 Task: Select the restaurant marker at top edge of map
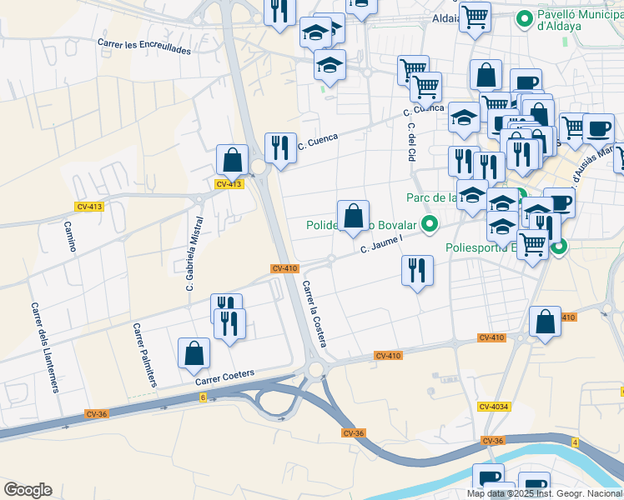pos(279,11)
